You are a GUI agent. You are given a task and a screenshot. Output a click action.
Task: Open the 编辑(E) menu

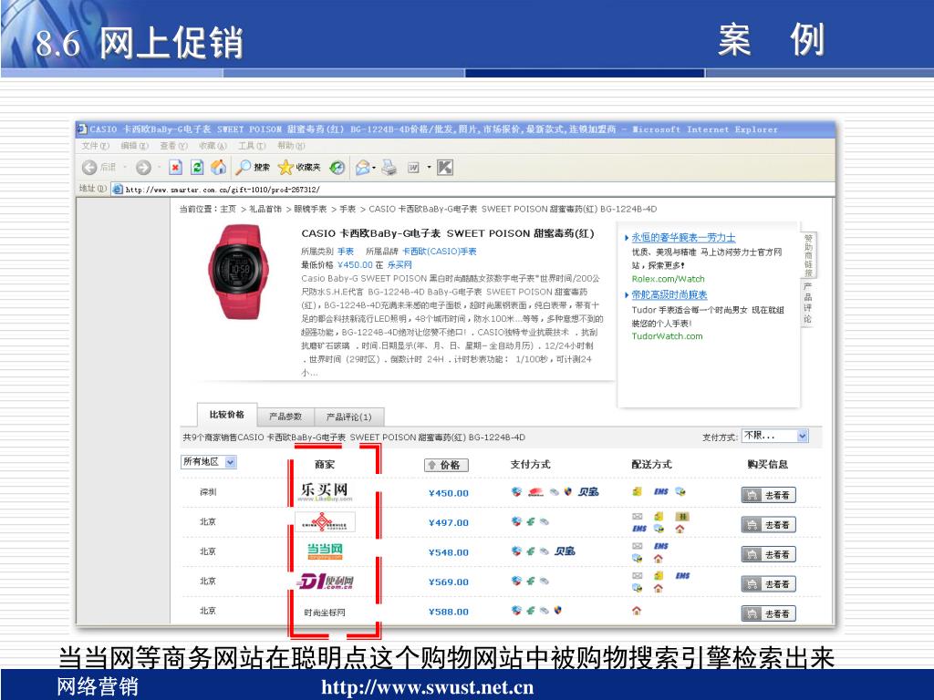(135, 146)
